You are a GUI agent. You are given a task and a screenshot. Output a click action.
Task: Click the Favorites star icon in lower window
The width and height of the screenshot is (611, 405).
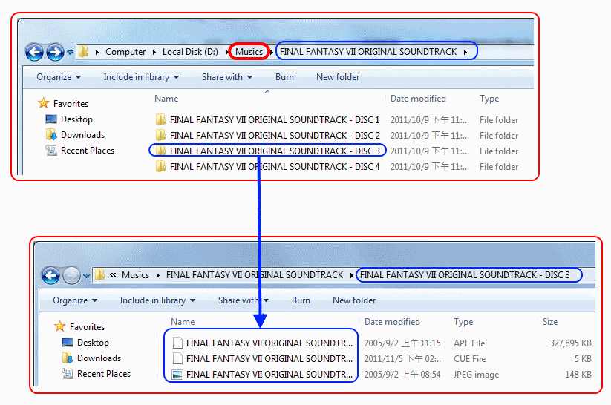60,326
